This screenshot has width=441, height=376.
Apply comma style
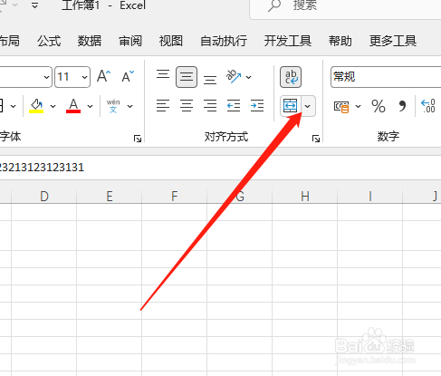tap(402, 106)
